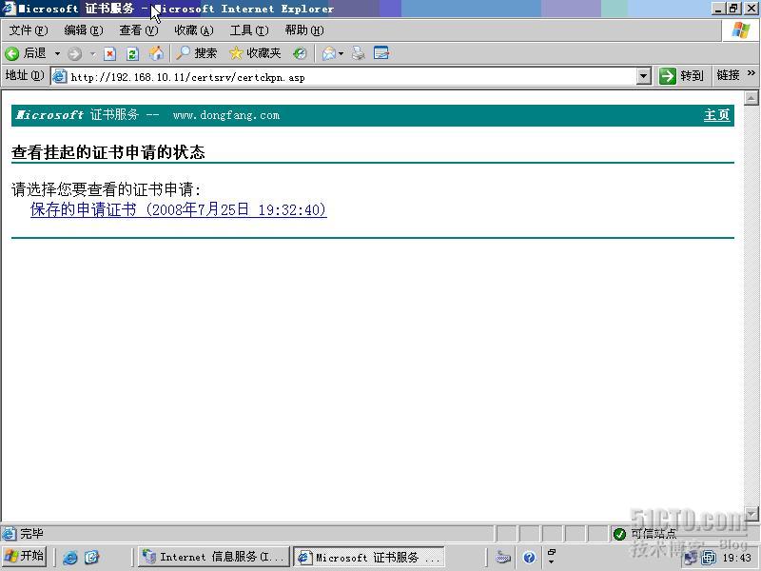Open the 收藏(A) menu
This screenshot has width=761, height=571.
[194, 30]
